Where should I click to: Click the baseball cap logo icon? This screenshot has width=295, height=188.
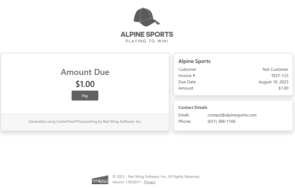(x=147, y=17)
